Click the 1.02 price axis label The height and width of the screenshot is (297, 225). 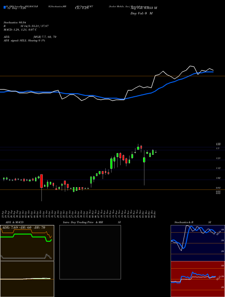[x=218, y=178]
